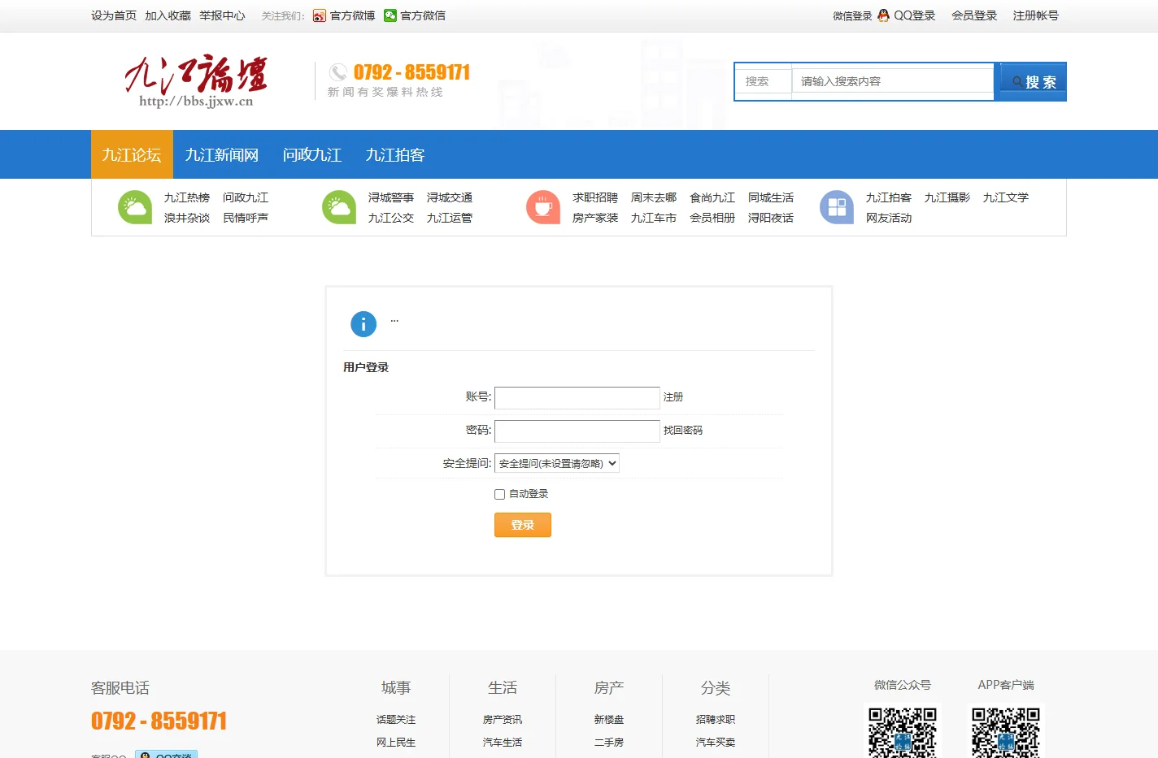Open the 食尚九江 board link

pyautogui.click(x=712, y=197)
